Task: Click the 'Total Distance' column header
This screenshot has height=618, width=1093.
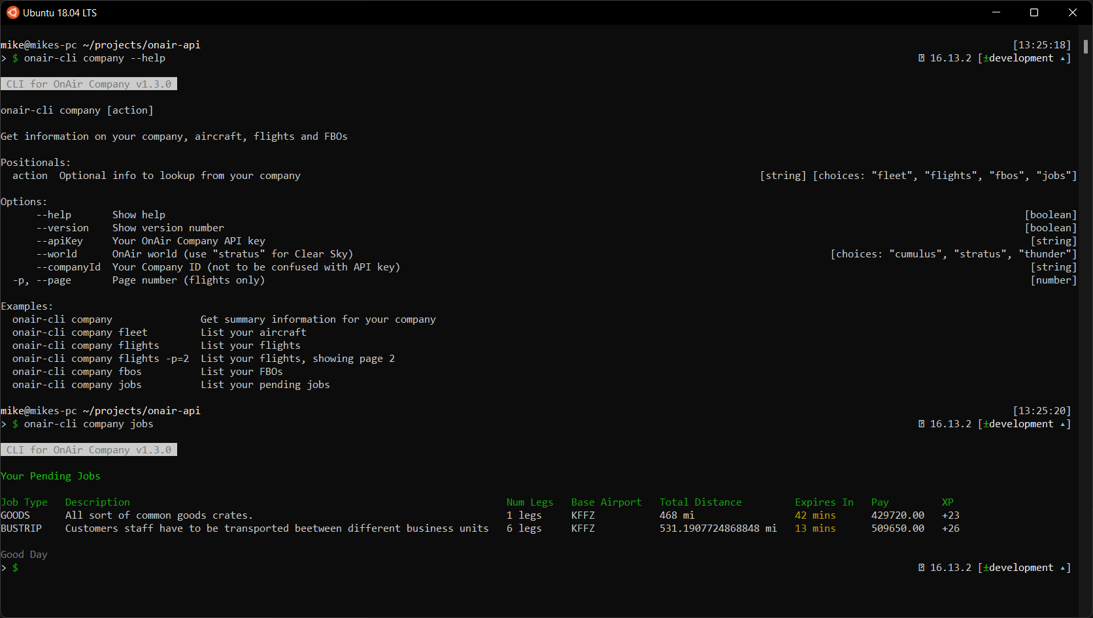Action: pos(701,502)
